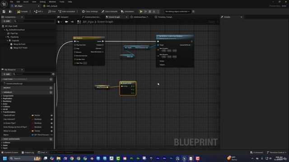
Task: Start Simulation from the toolbar
Action: [x=127, y=11]
